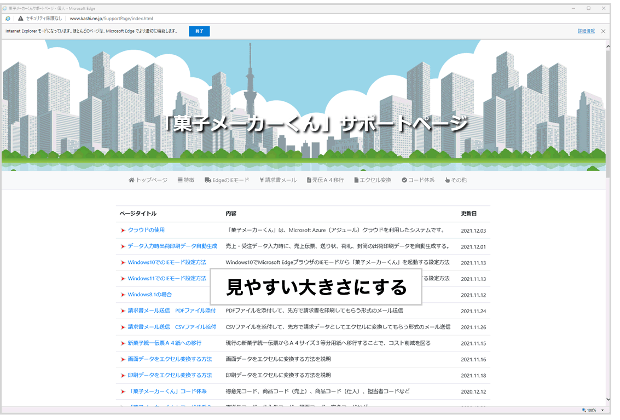Click the date 2021.11.13 in the Windows10 row
The height and width of the screenshot is (420, 620).
(473, 263)
